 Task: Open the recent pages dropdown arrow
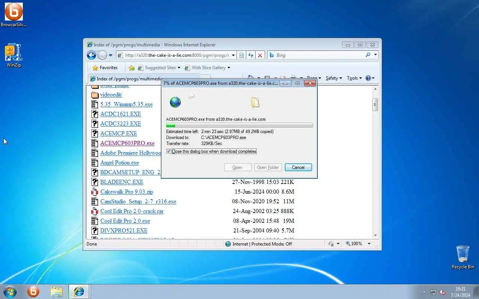tap(110, 55)
